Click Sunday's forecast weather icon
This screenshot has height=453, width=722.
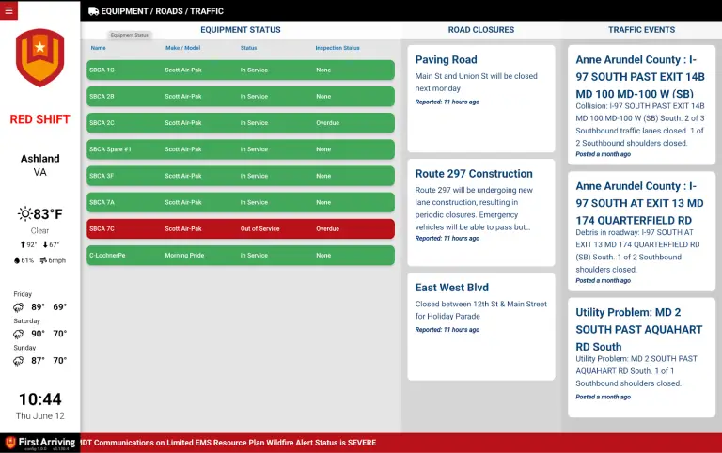tap(19, 360)
